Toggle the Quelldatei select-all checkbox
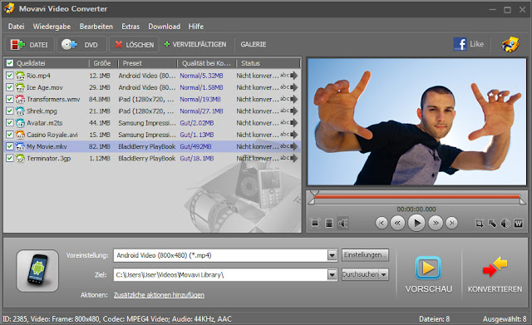 point(10,63)
